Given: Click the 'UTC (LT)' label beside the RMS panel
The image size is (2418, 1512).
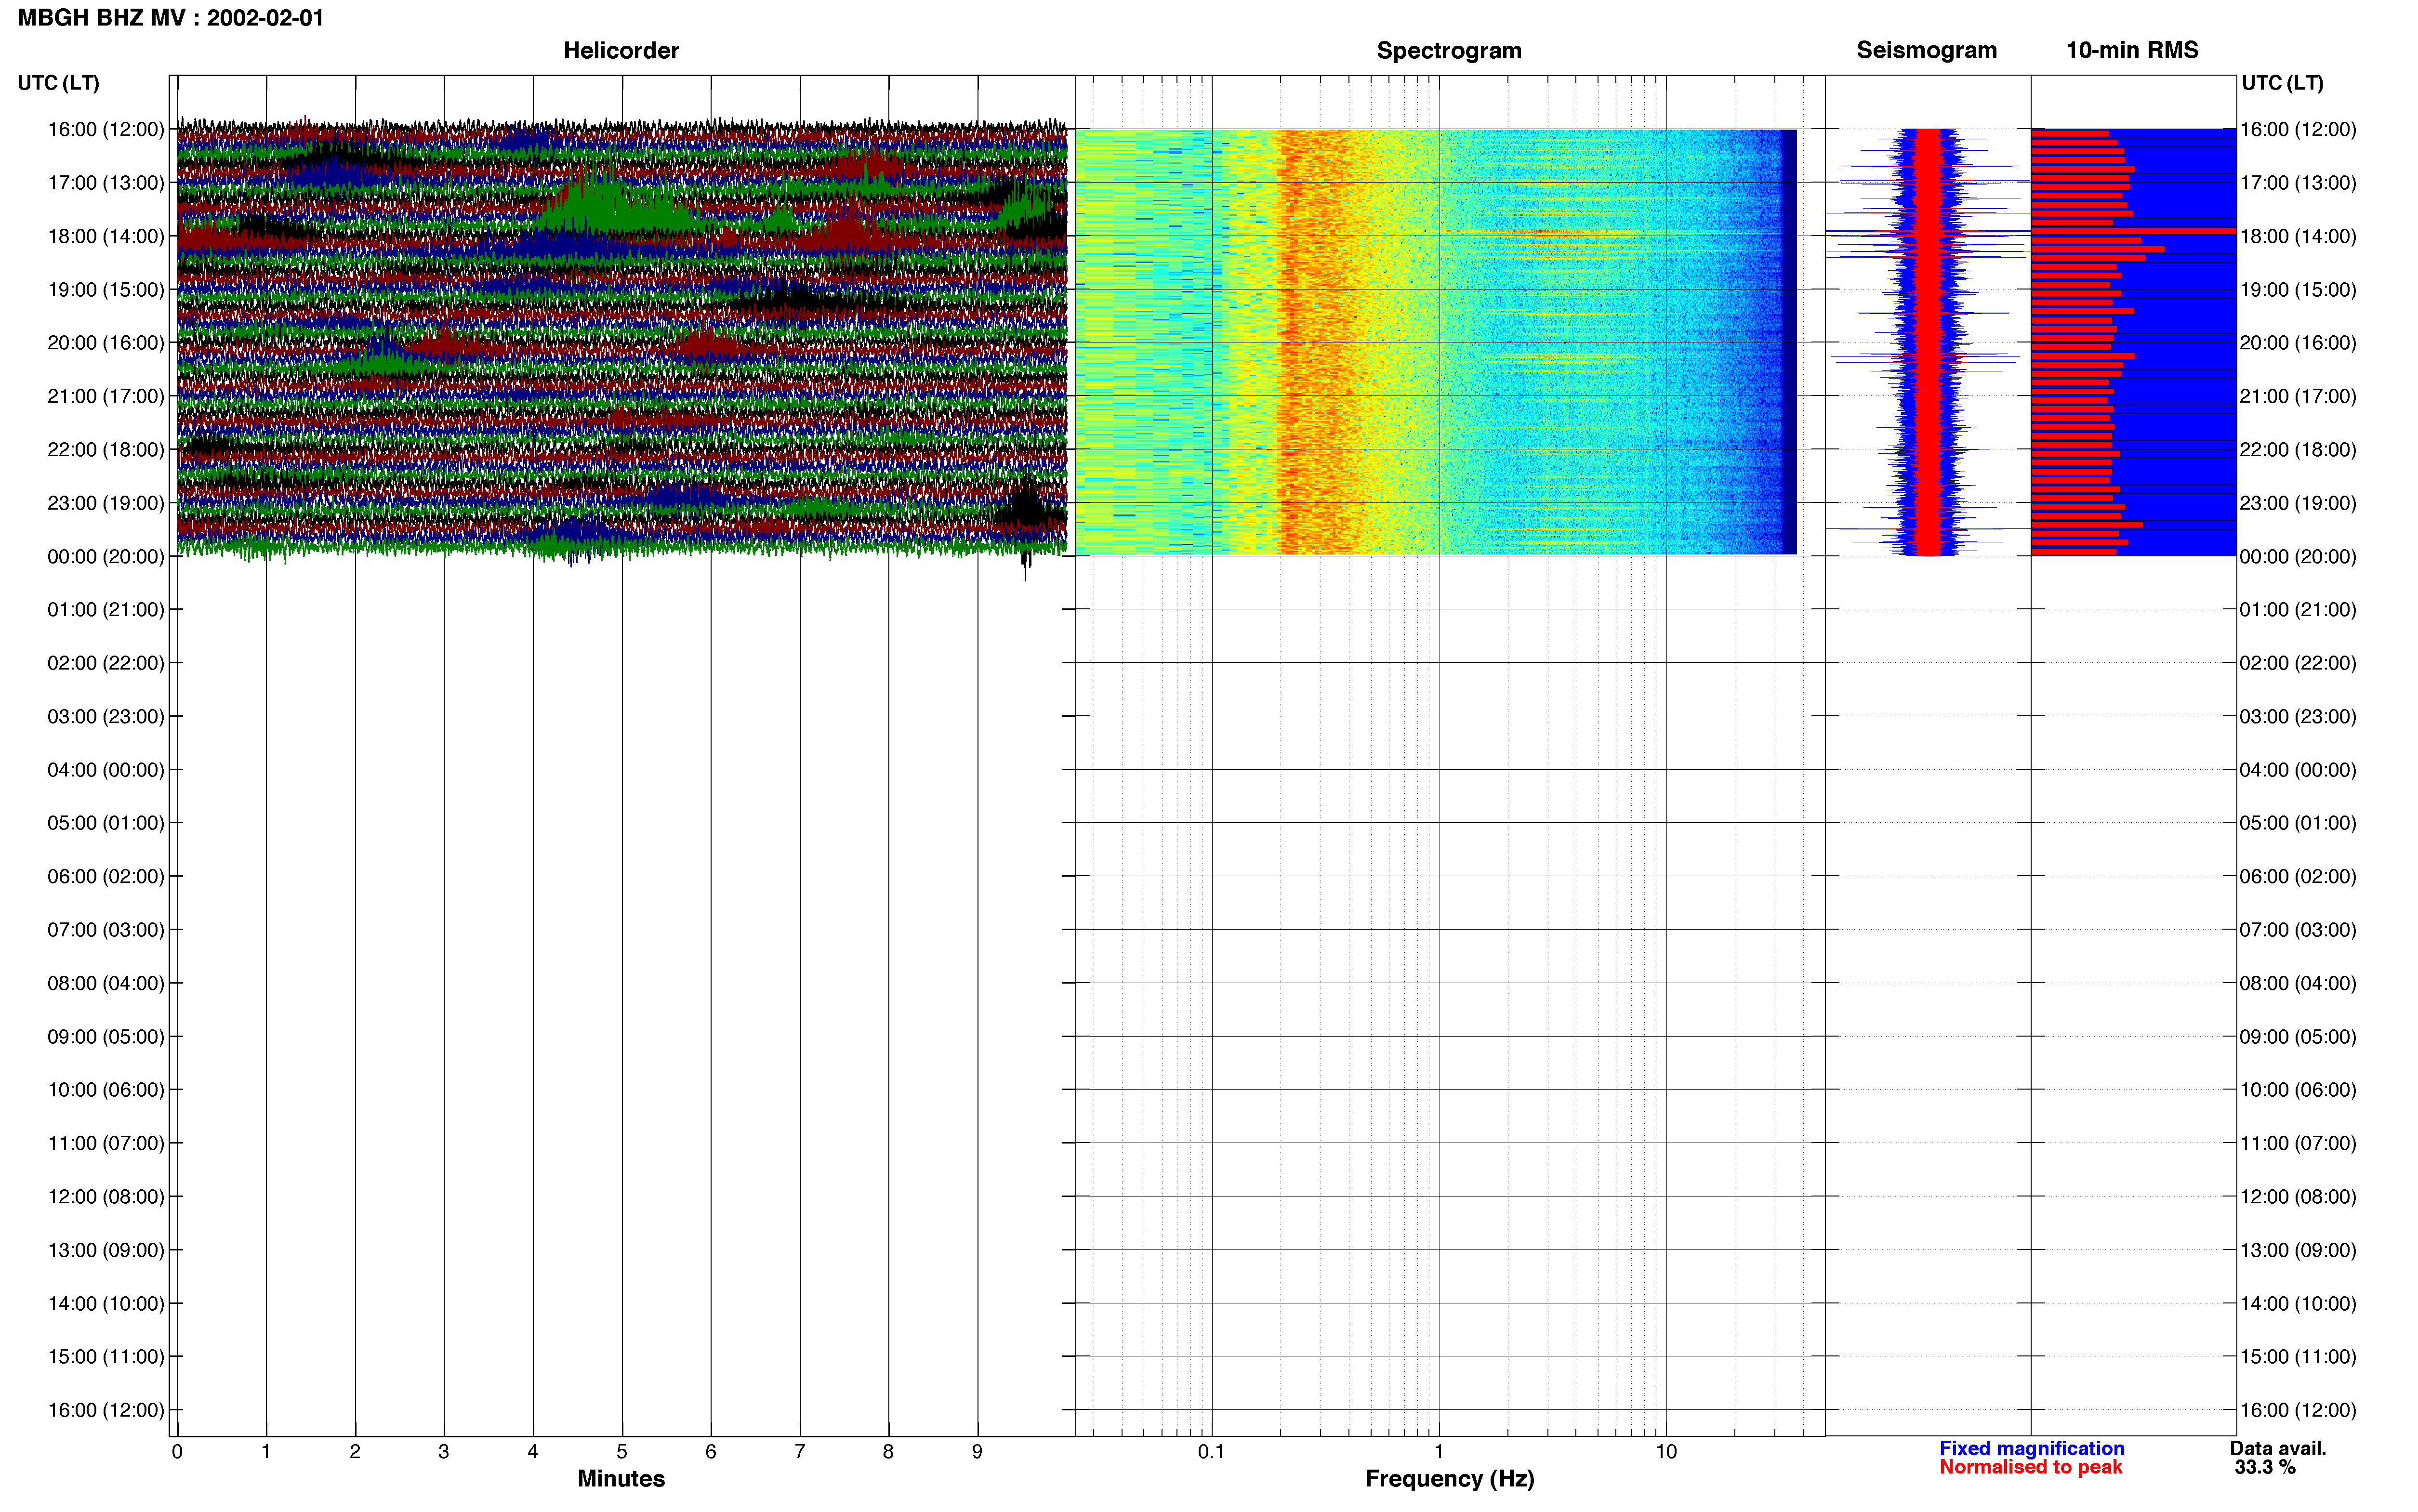Looking at the screenshot, I should pos(2282,83).
